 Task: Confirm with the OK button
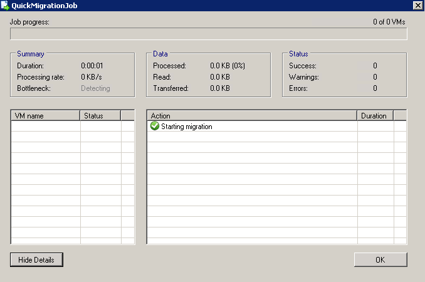click(380, 259)
